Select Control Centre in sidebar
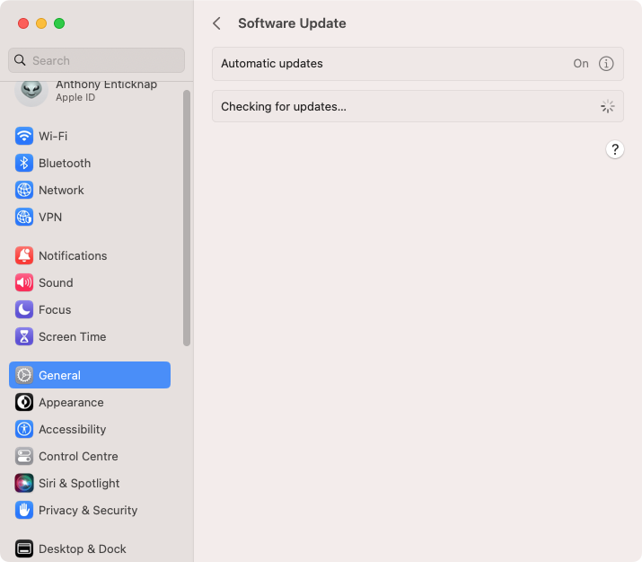Viewport: 642px width, 562px height. click(x=90, y=457)
